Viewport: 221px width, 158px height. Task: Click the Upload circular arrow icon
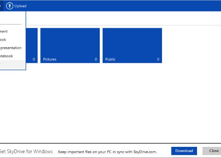(x=10, y=6)
